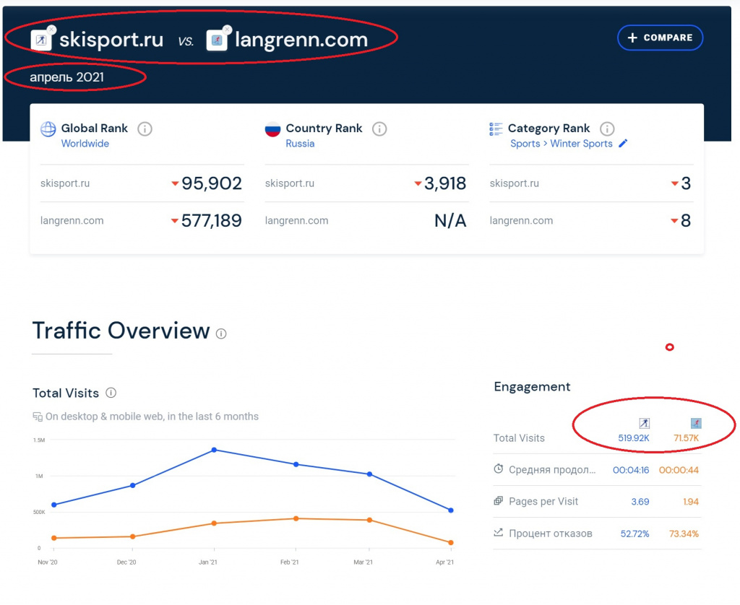The height and width of the screenshot is (605, 740).
Task: Click duration value 00:04:16
Action: 631,470
